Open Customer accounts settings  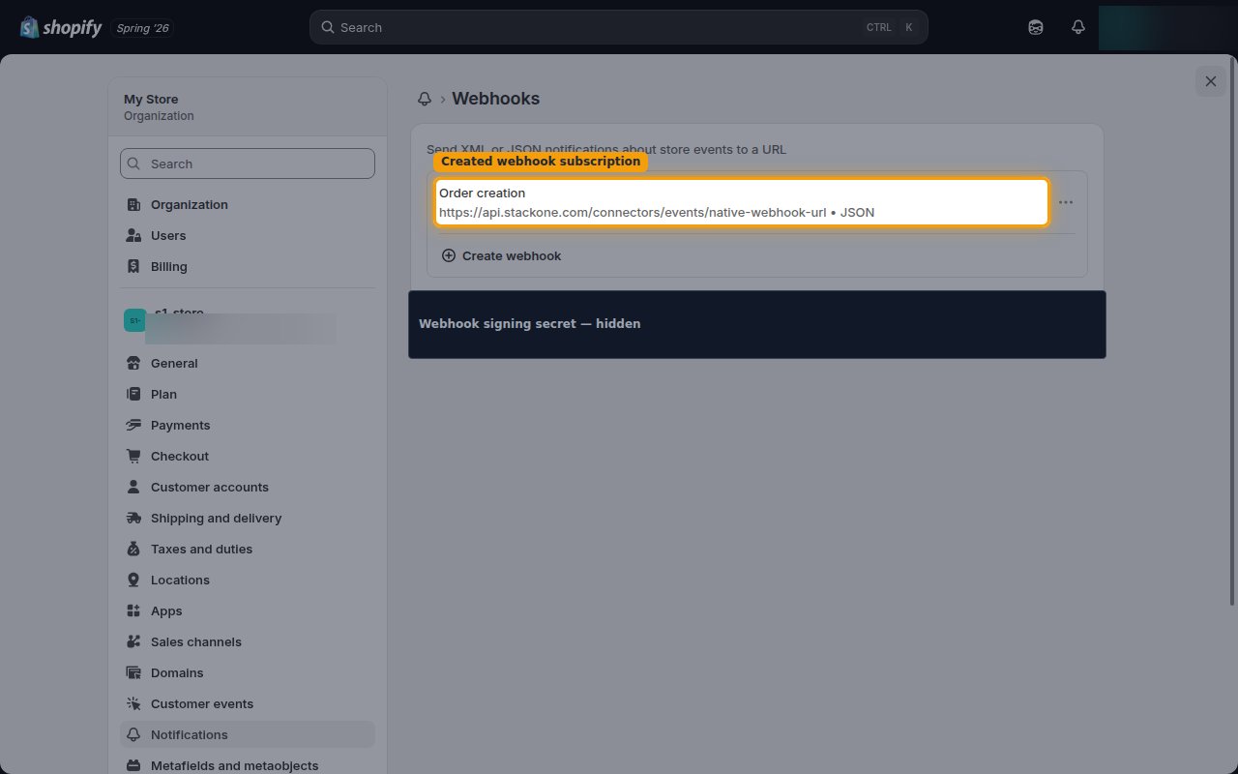pos(248,487)
